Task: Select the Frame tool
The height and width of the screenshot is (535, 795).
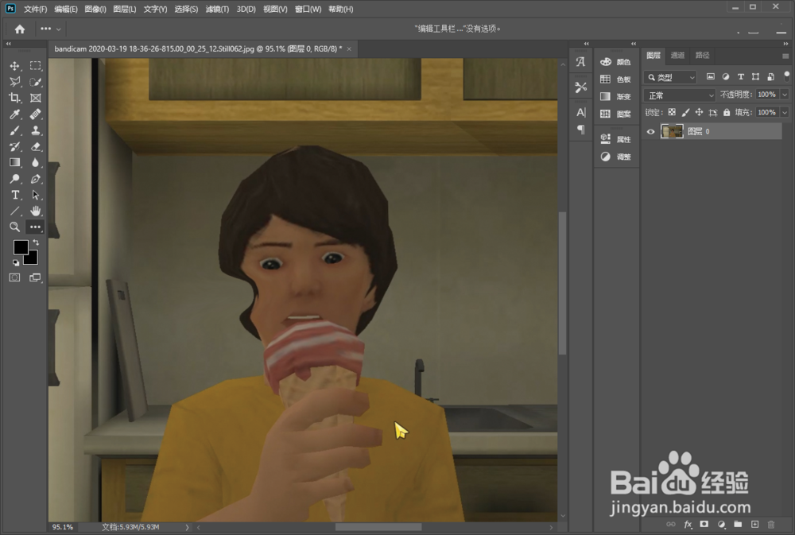Action: click(35, 98)
